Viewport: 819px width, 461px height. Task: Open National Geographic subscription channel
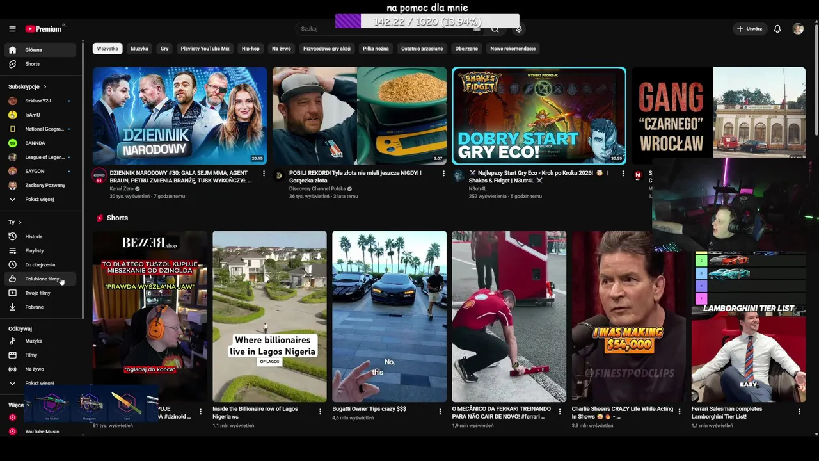point(40,129)
